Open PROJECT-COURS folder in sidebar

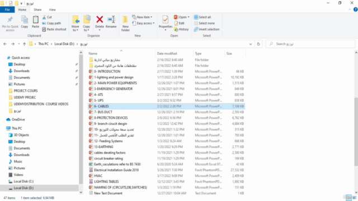[26, 90]
